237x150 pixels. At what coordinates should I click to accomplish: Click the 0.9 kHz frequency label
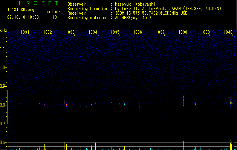(3, 86)
